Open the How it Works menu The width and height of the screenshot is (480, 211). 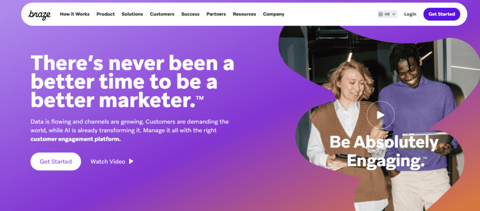coord(75,14)
